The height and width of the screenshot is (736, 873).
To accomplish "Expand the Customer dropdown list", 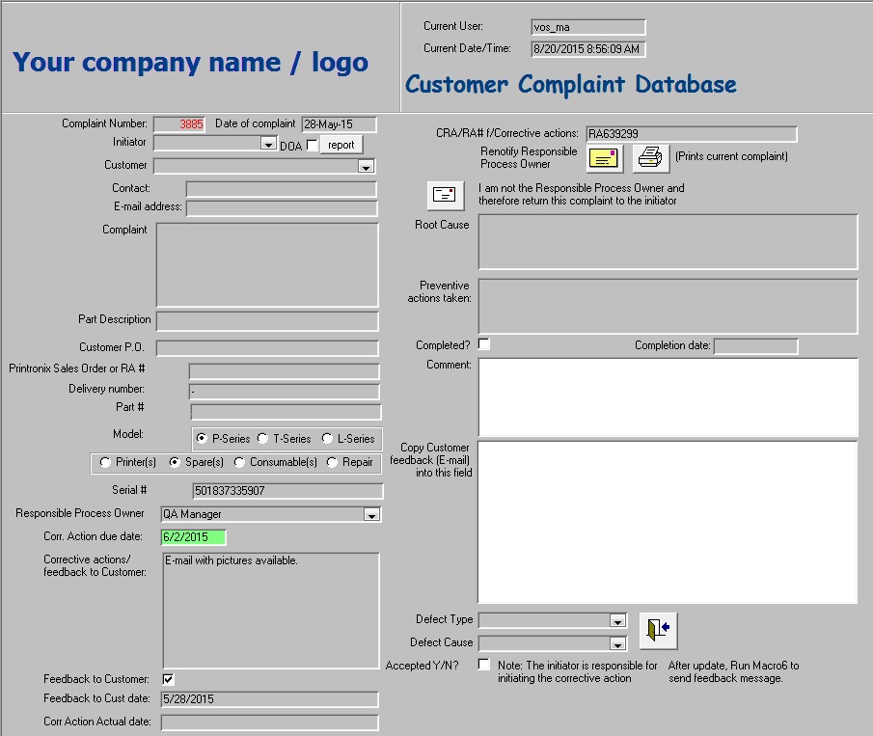I will tap(366, 167).
